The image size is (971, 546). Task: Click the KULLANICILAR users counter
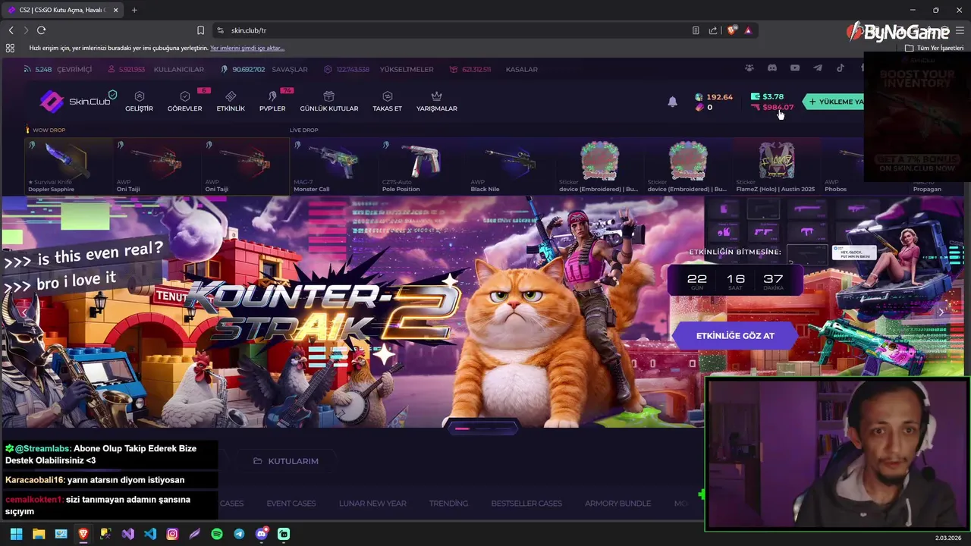[x=156, y=69]
